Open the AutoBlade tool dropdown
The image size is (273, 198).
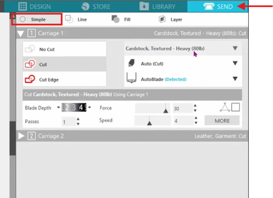coord(235,79)
